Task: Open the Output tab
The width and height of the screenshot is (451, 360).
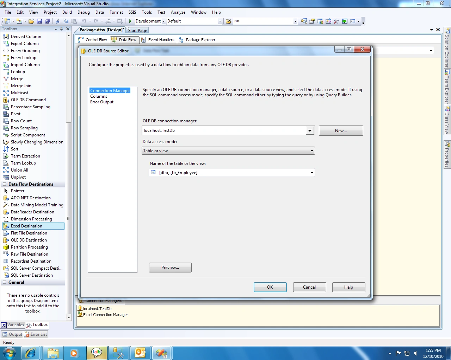Action: point(12,334)
